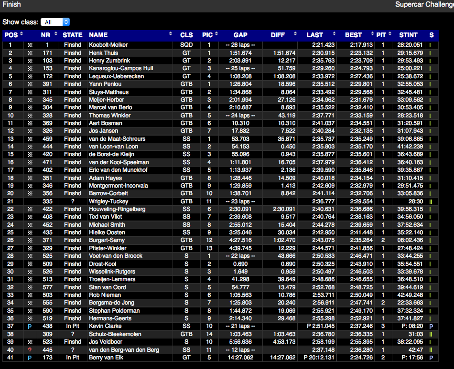Image resolution: width=454 pixels, height=369 pixels.
Task: Click red question mark icon in row 40
Action: pyautogui.click(x=31, y=349)
